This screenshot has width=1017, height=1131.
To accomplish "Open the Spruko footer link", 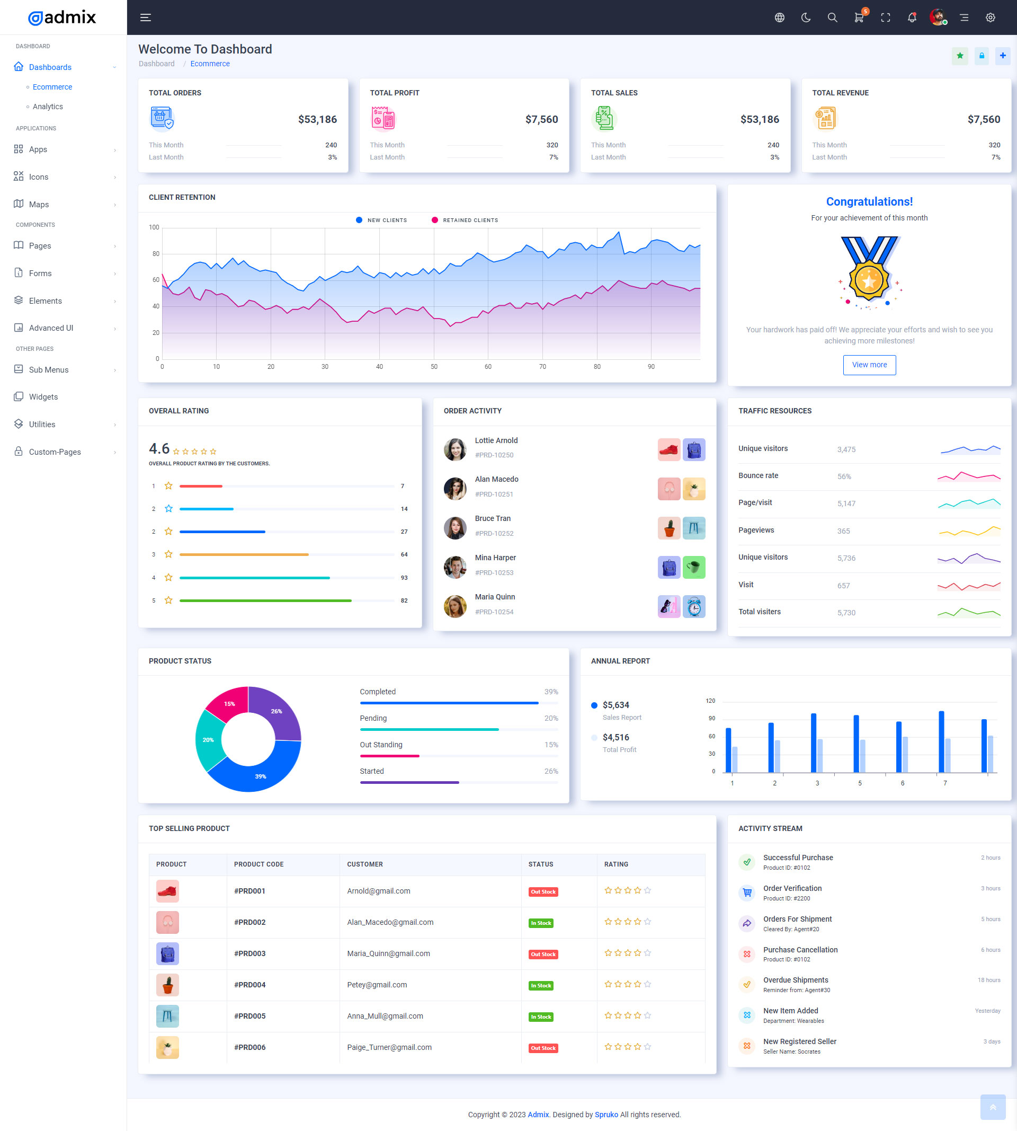I will click(x=606, y=1114).
